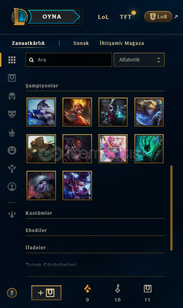Expand the Ebediler section
Image resolution: width=183 pixels, height=308 pixels.
point(95,230)
